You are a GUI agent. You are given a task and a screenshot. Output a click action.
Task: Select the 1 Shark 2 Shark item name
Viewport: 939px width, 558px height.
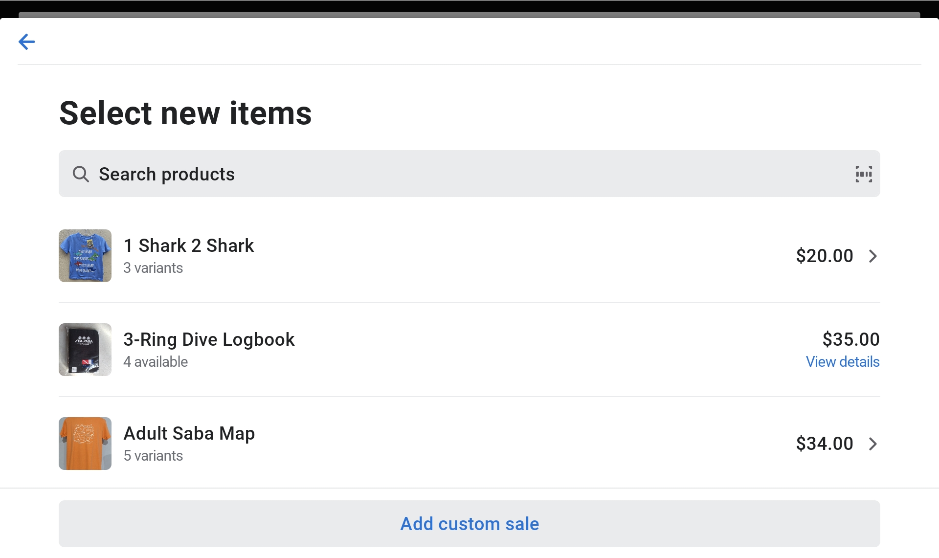[x=188, y=246]
